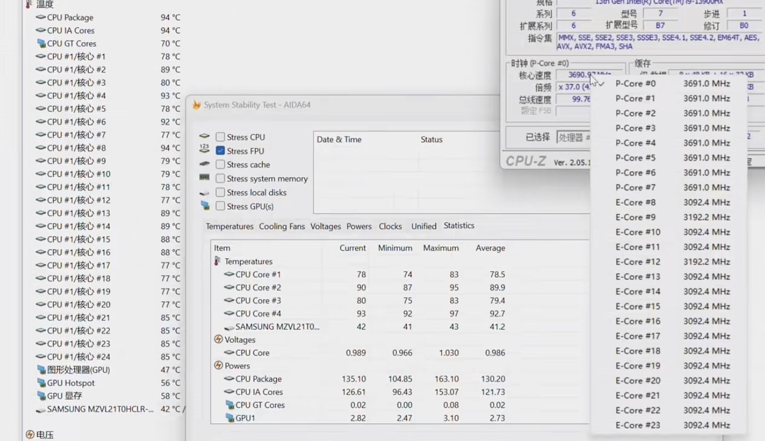Open the Temperatures tab
This screenshot has width=765, height=441.
230,227
